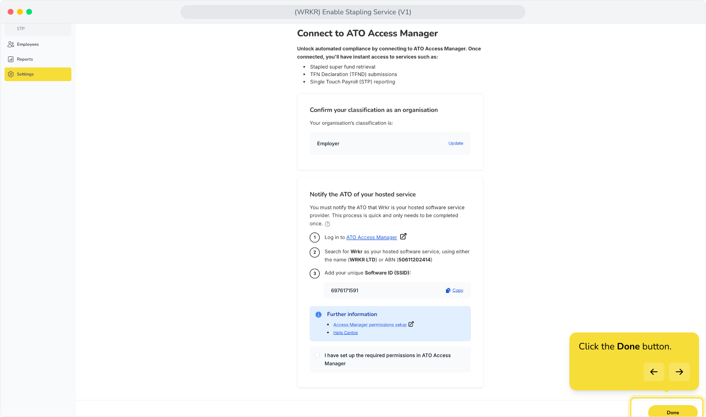Click the Reports chart icon in sidebar
The height and width of the screenshot is (417, 706).
(x=11, y=59)
